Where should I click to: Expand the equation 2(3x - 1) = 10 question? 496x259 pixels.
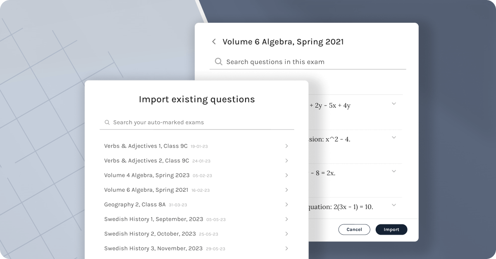(x=394, y=205)
